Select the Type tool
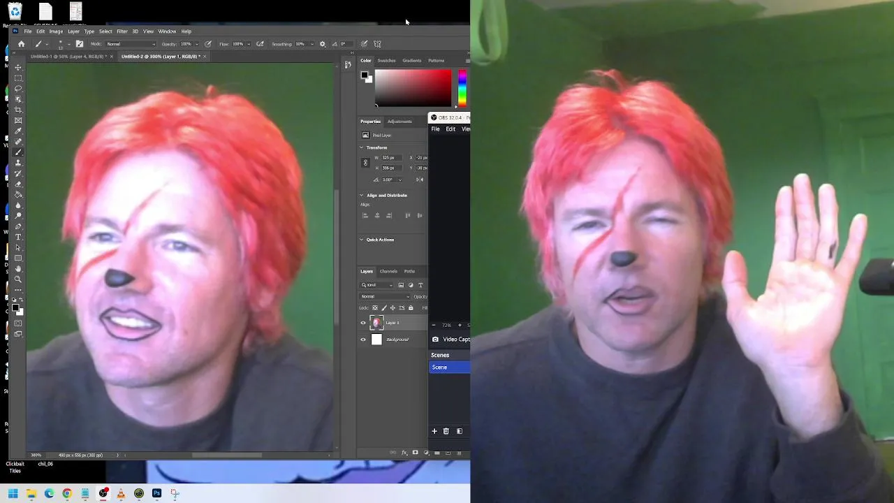This screenshot has height=503, width=894. (x=18, y=237)
